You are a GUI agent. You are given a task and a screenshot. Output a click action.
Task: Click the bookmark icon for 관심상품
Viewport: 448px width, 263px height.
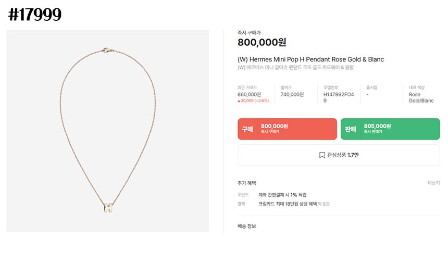[322, 155]
